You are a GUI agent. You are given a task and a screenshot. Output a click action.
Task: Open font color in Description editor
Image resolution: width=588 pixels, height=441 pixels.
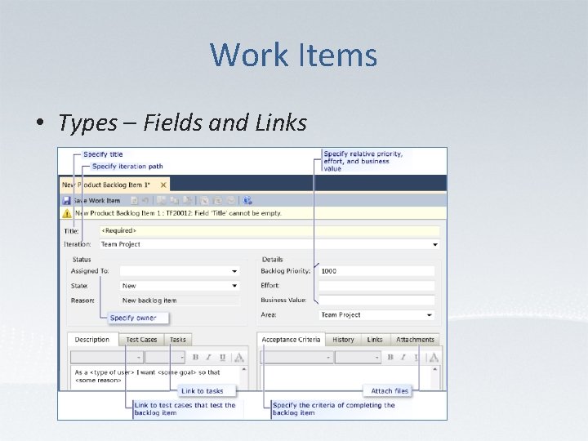click(x=238, y=358)
